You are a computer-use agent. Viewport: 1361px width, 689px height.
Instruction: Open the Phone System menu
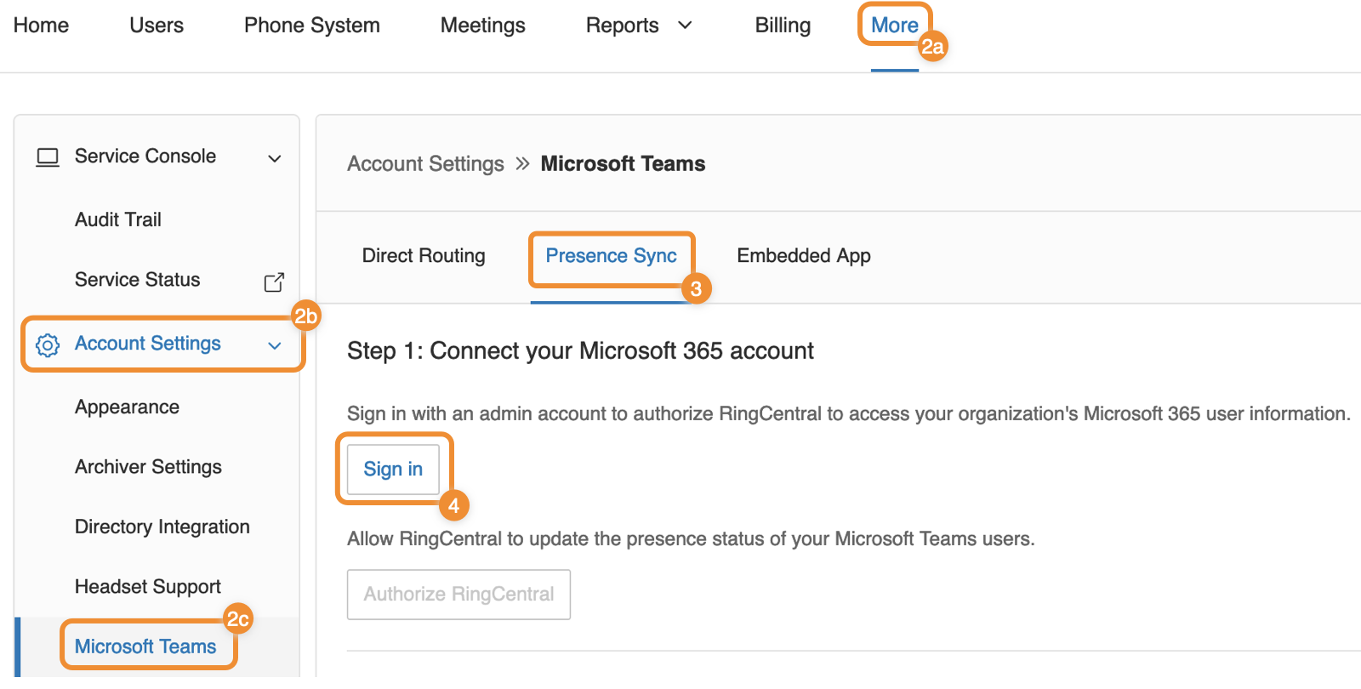point(312,26)
